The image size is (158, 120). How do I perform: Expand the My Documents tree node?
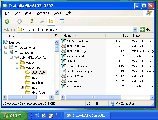(x=6, y=47)
